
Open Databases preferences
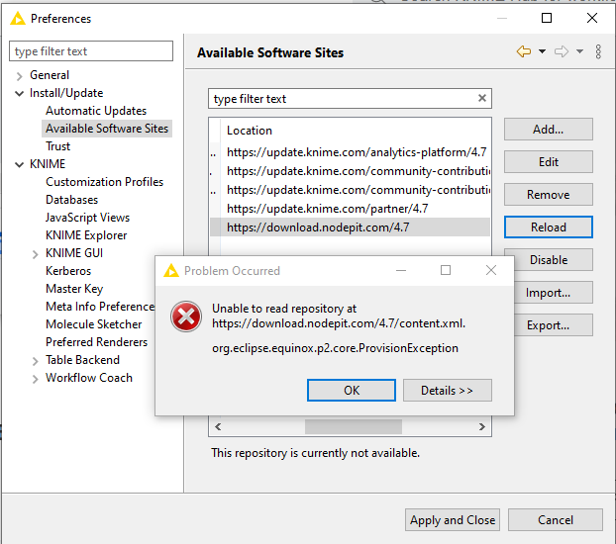click(71, 200)
